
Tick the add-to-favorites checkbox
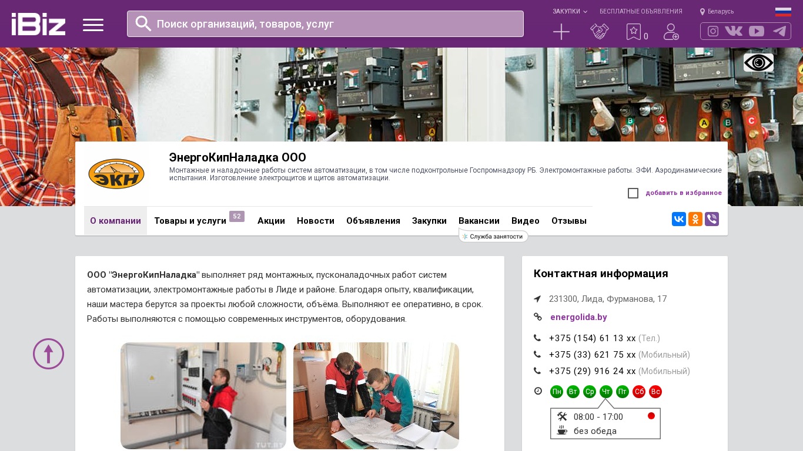click(x=633, y=193)
